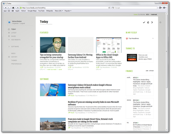Click the Saved bookmark icon in sidebar
Viewport: 171px width, 134px height.
tap(9, 36)
